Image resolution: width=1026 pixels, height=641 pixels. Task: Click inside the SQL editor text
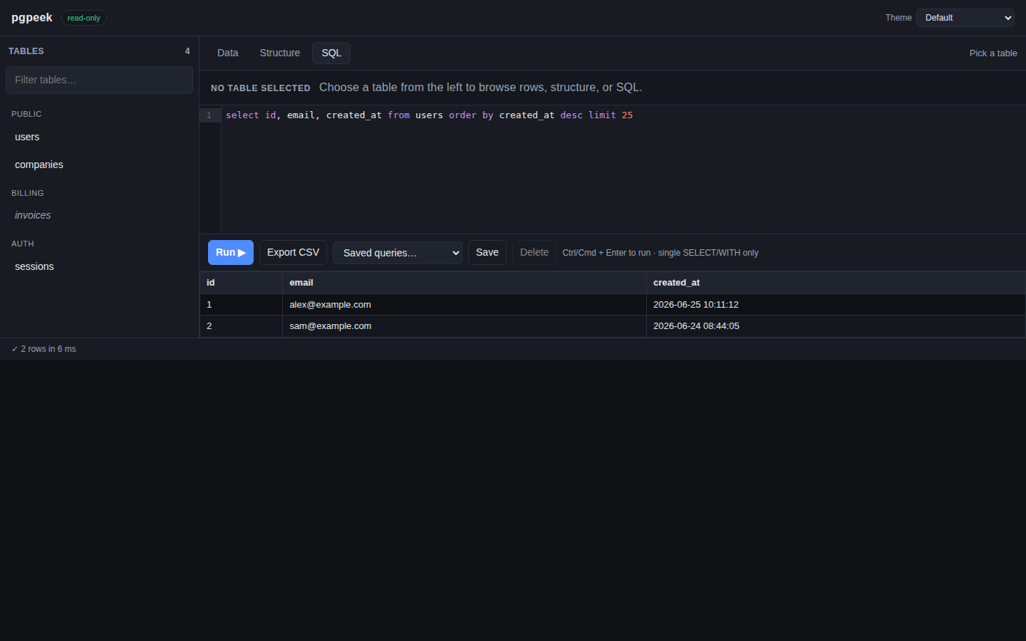[429, 115]
